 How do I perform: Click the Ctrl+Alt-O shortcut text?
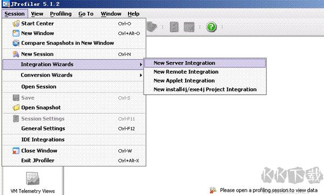coord(129,33)
